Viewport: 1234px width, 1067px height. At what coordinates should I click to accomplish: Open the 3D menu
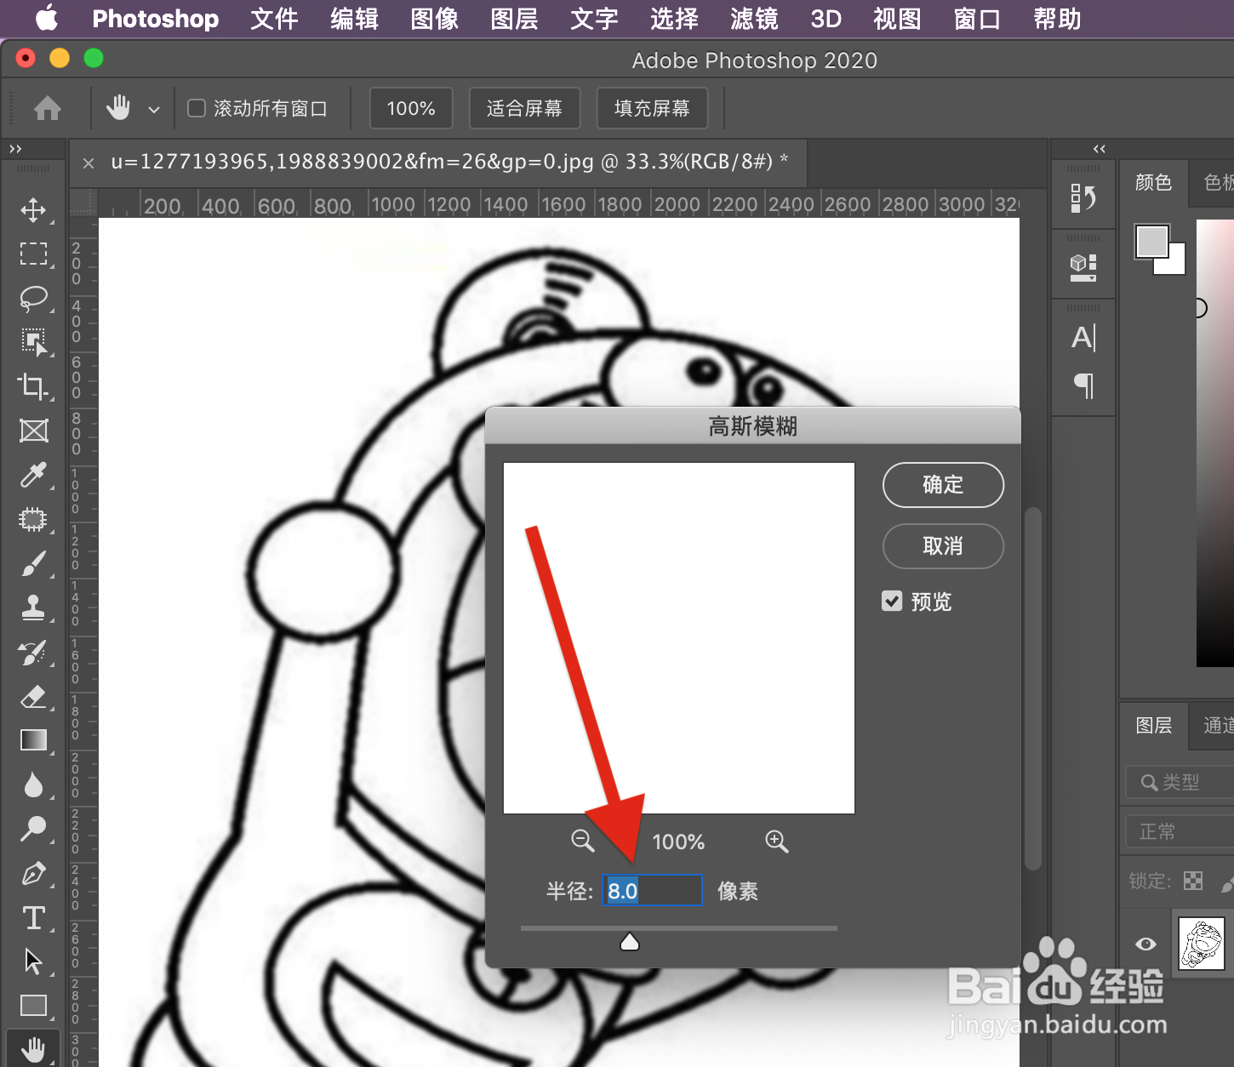click(x=826, y=19)
